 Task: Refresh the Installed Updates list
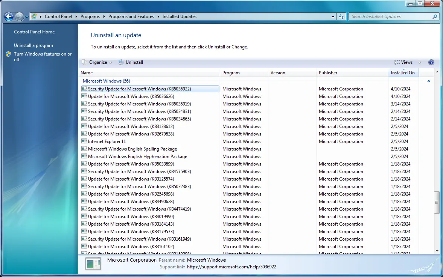[x=341, y=17]
